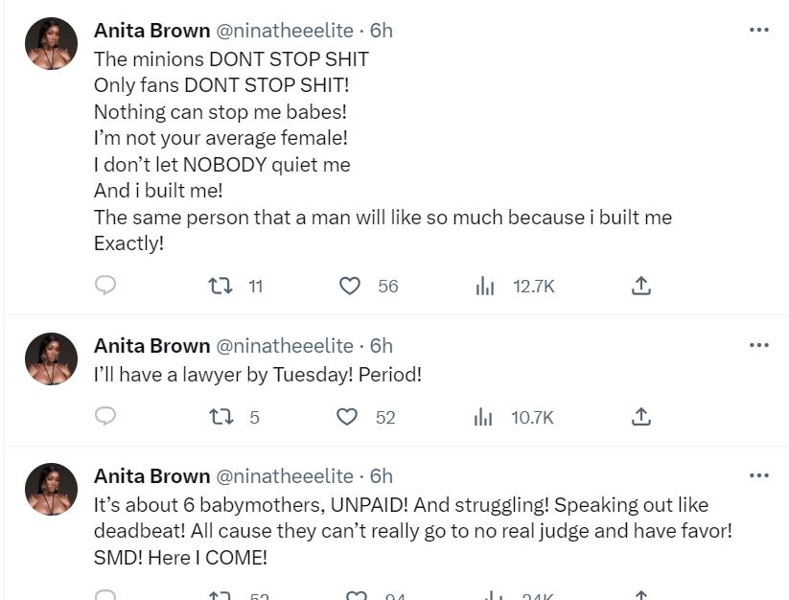Open Anita Brown's profile name on the first tweet
Viewport: 789px width, 600px height.
click(151, 31)
